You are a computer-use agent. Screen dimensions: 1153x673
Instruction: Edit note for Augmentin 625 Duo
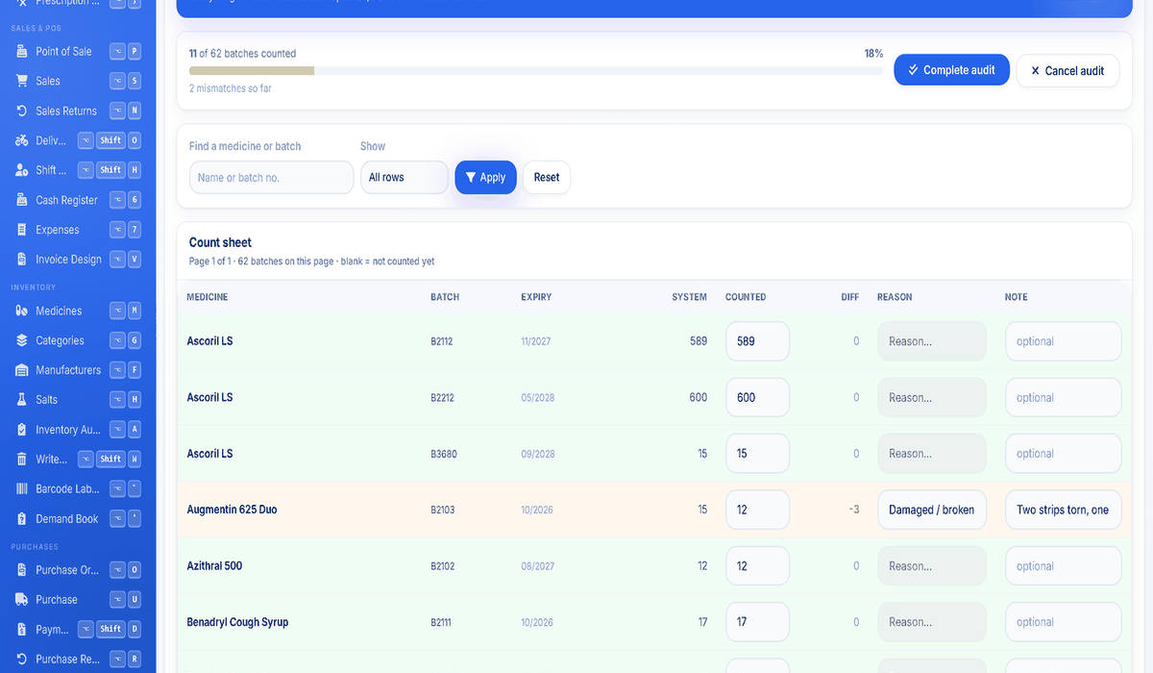[1063, 510]
